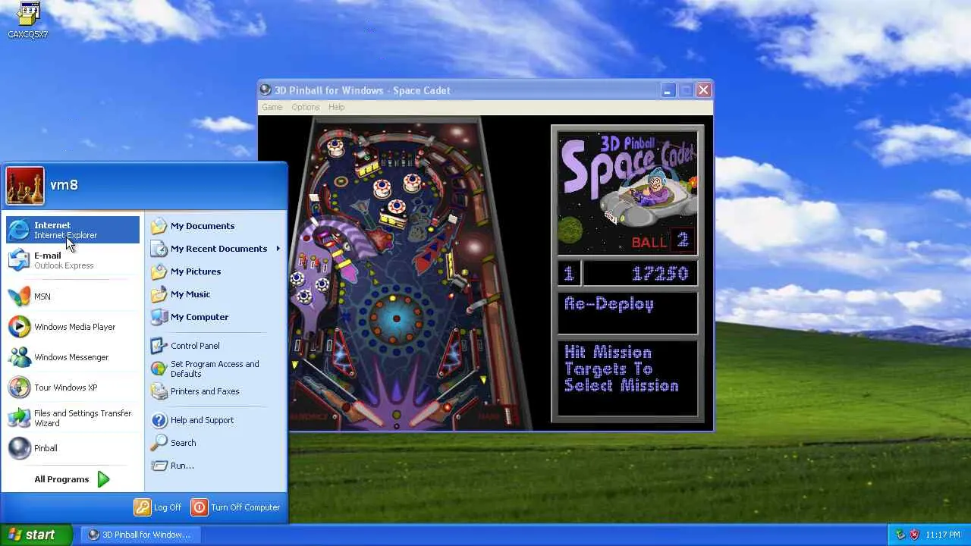Open Internet Explorer from the Start menu
This screenshot has width=971, height=546.
[x=73, y=230]
